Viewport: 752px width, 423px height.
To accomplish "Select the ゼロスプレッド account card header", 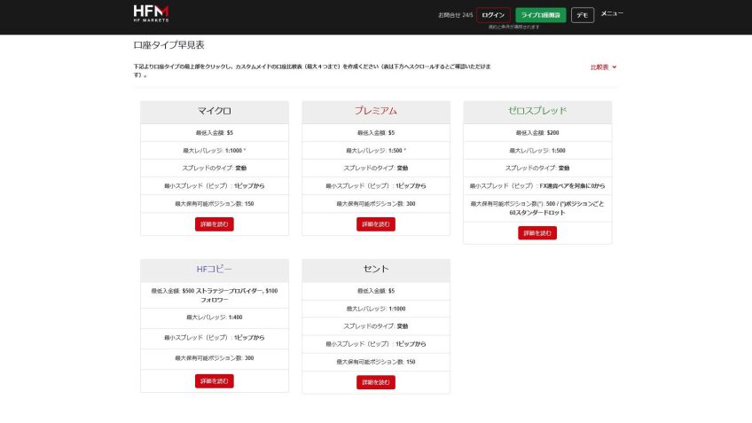I will pos(537,112).
